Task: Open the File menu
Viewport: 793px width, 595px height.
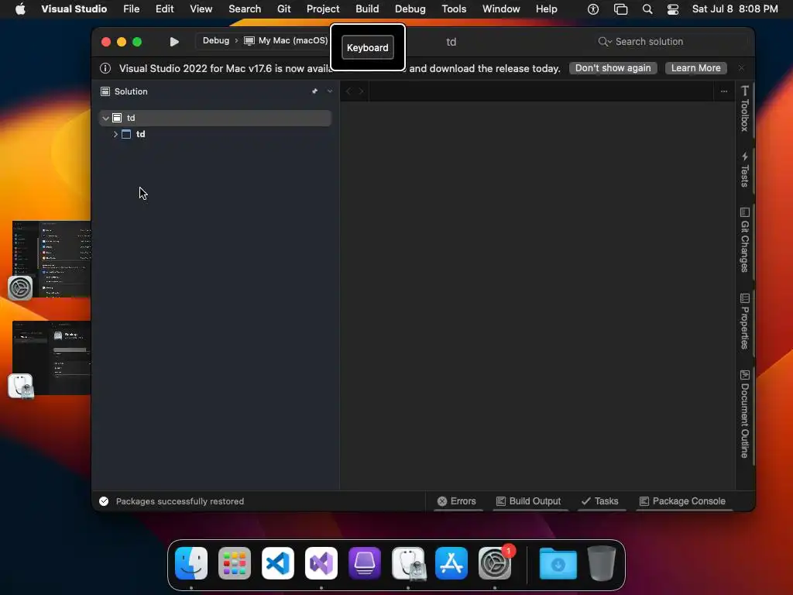Action: click(x=132, y=9)
